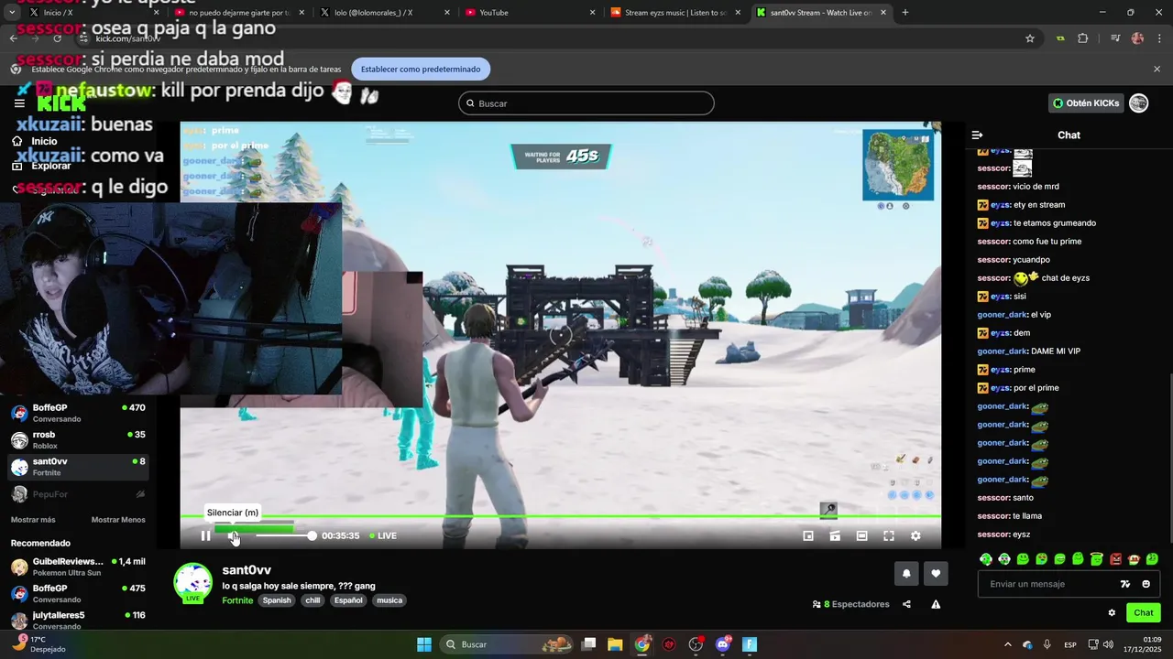Open sant0vv channel name link
The image size is (1173, 659).
247,570
